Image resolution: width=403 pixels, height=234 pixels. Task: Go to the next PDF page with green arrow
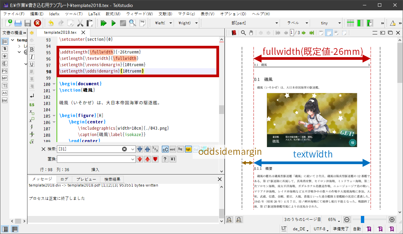pos(304,33)
